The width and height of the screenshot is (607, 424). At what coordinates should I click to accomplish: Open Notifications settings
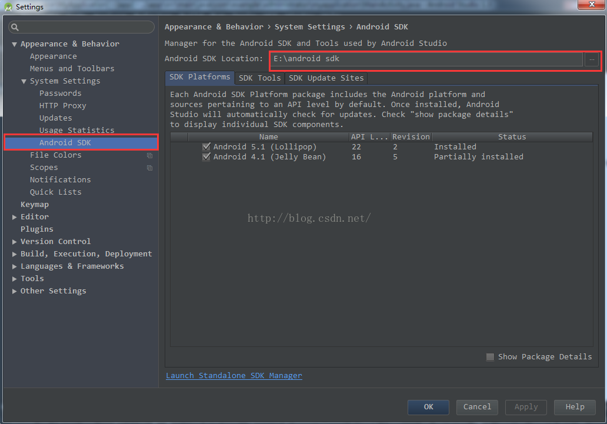(61, 180)
